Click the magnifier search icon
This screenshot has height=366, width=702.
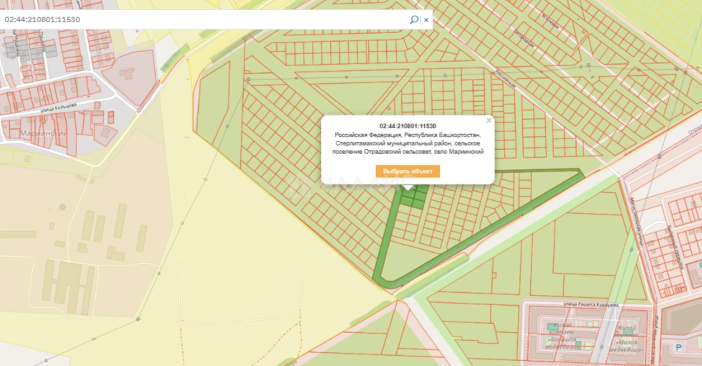pyautogui.click(x=414, y=20)
